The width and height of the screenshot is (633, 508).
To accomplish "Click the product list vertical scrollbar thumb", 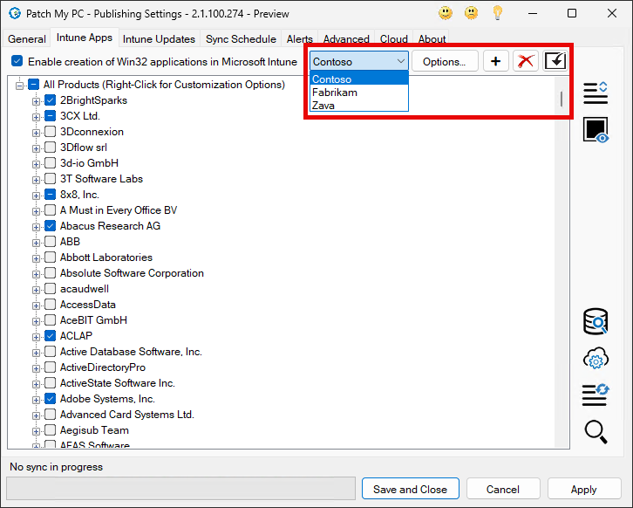I will pyautogui.click(x=562, y=99).
